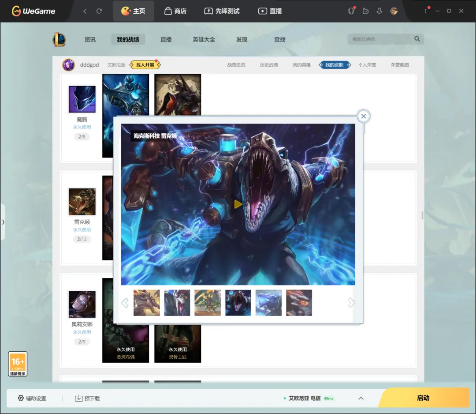This screenshot has height=414, width=476.
Task: Go back with the back arrow
Action: pos(85,11)
